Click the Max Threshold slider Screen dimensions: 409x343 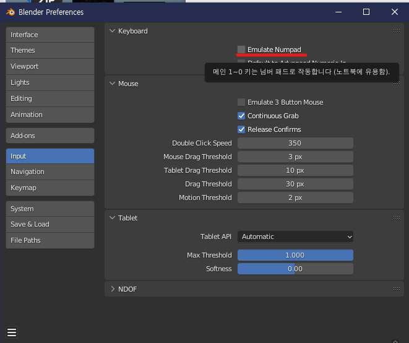295,255
